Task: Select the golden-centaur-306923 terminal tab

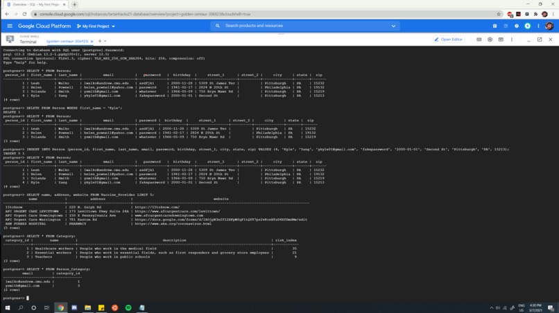Action: tap(67, 42)
